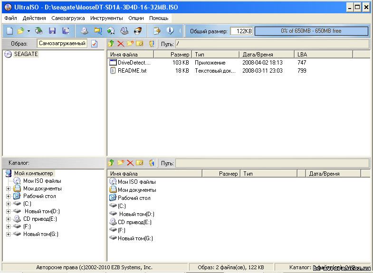Save the ISO image with the floppy icon
373x273 pixels.
52,31
